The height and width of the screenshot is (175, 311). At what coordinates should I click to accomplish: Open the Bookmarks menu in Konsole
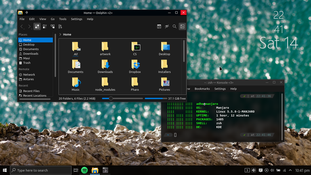pyautogui.click(x=202, y=89)
